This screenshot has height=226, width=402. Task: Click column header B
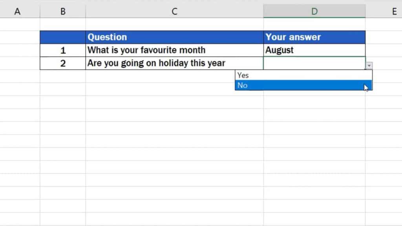pos(62,11)
